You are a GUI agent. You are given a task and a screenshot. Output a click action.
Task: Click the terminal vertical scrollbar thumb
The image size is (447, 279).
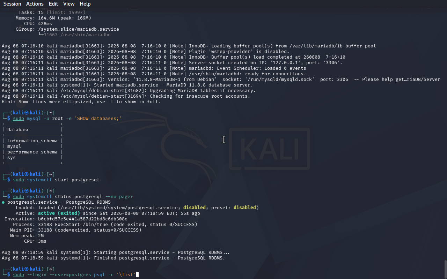445,269
